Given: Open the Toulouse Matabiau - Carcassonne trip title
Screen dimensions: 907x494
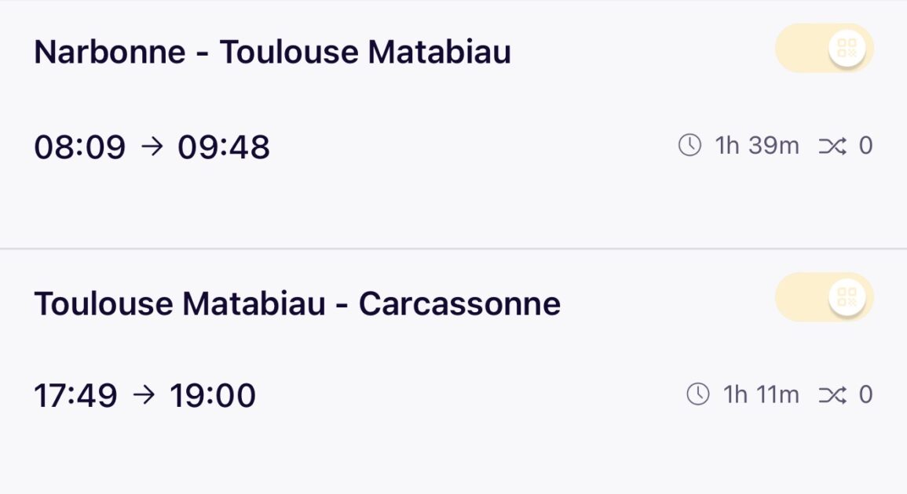Looking at the screenshot, I should point(297,303).
